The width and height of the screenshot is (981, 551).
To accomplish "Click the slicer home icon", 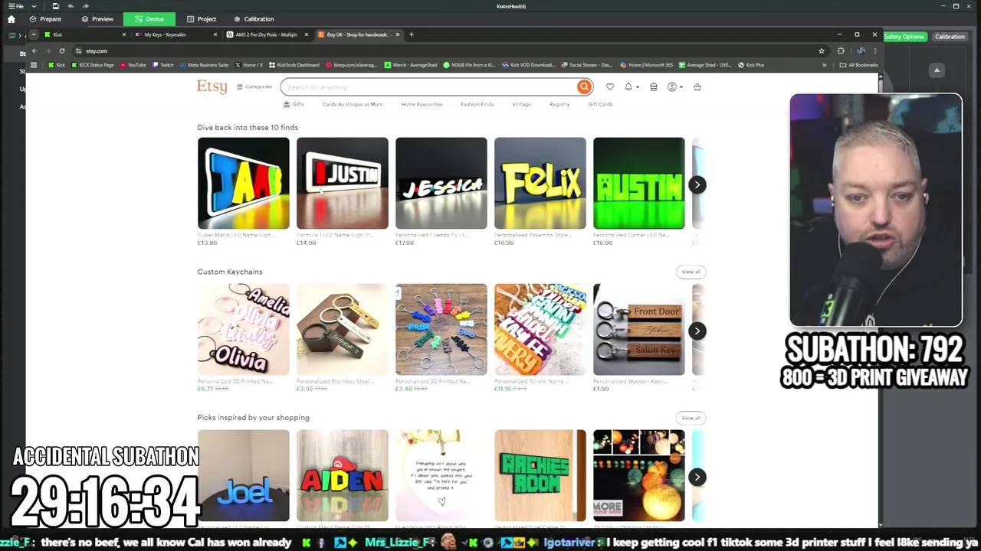I will tap(11, 19).
